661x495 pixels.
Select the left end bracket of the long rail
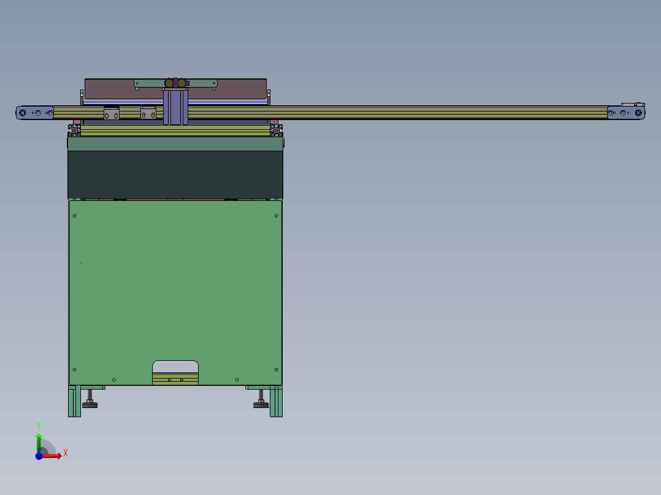[34, 113]
